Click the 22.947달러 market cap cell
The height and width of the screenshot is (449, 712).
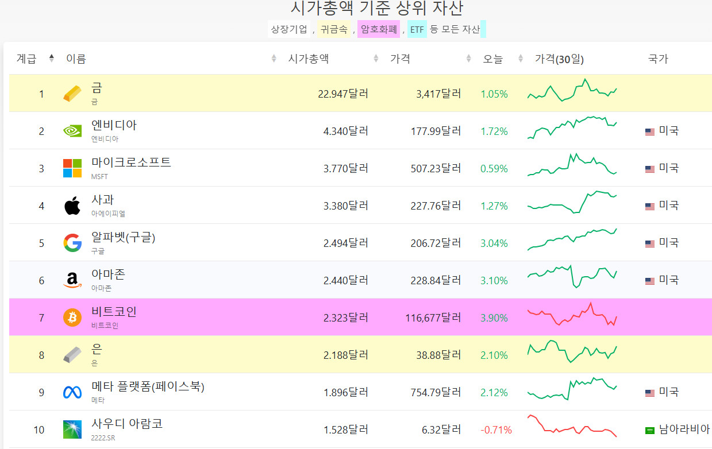(x=343, y=94)
